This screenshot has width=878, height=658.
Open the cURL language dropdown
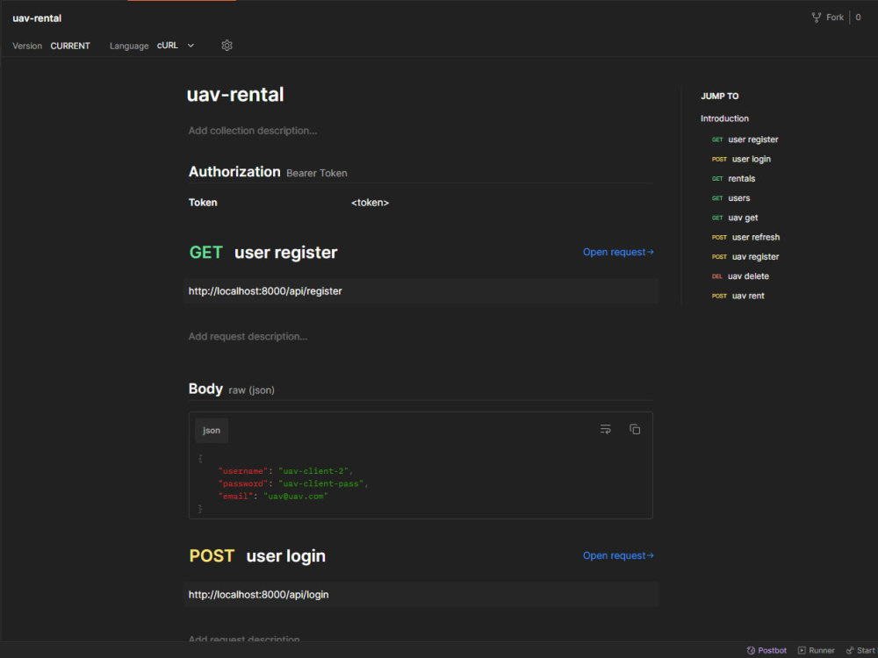coord(176,46)
